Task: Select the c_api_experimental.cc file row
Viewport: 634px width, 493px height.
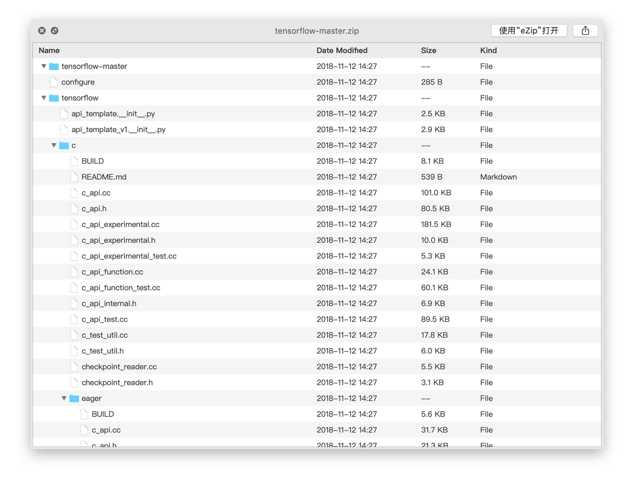Action: coord(120,225)
